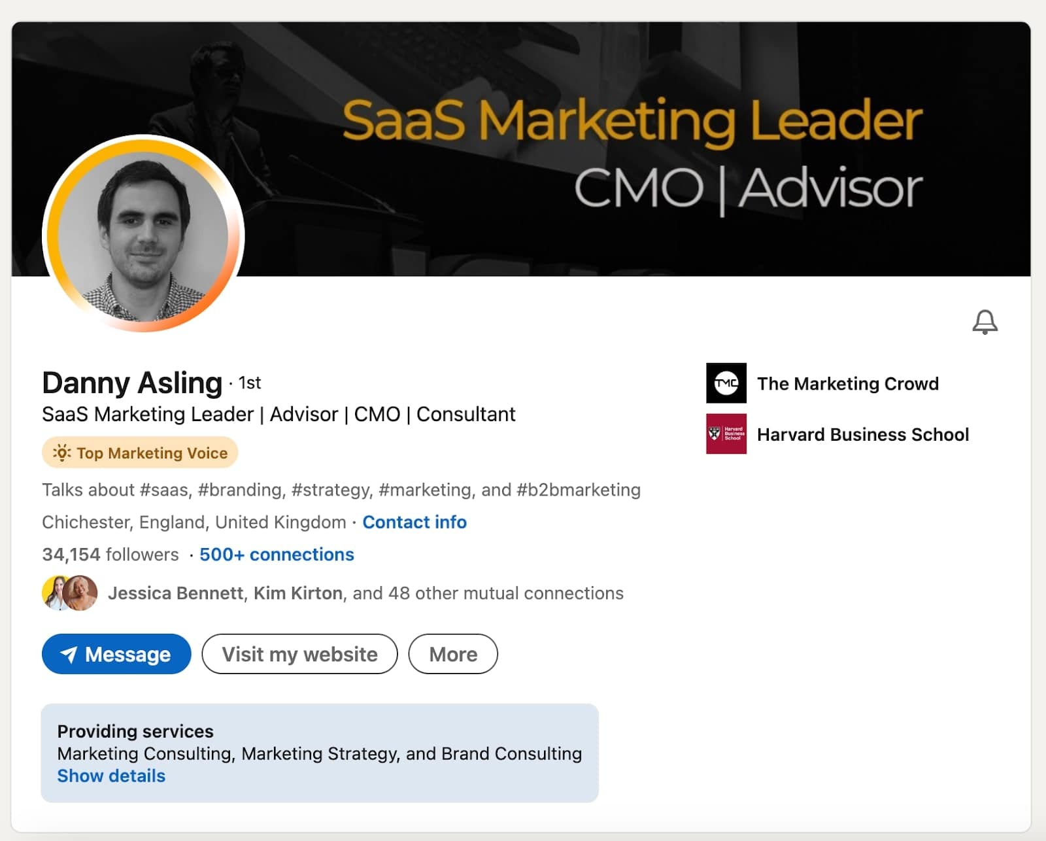
Task: Visit my website via the button
Action: click(x=299, y=654)
